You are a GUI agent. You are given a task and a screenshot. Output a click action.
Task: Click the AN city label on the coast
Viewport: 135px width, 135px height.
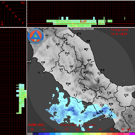click(x=88, y=41)
